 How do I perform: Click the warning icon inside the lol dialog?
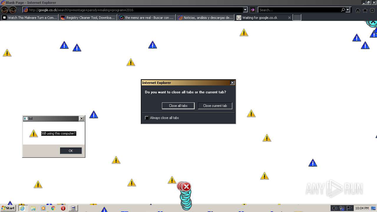(x=34, y=133)
